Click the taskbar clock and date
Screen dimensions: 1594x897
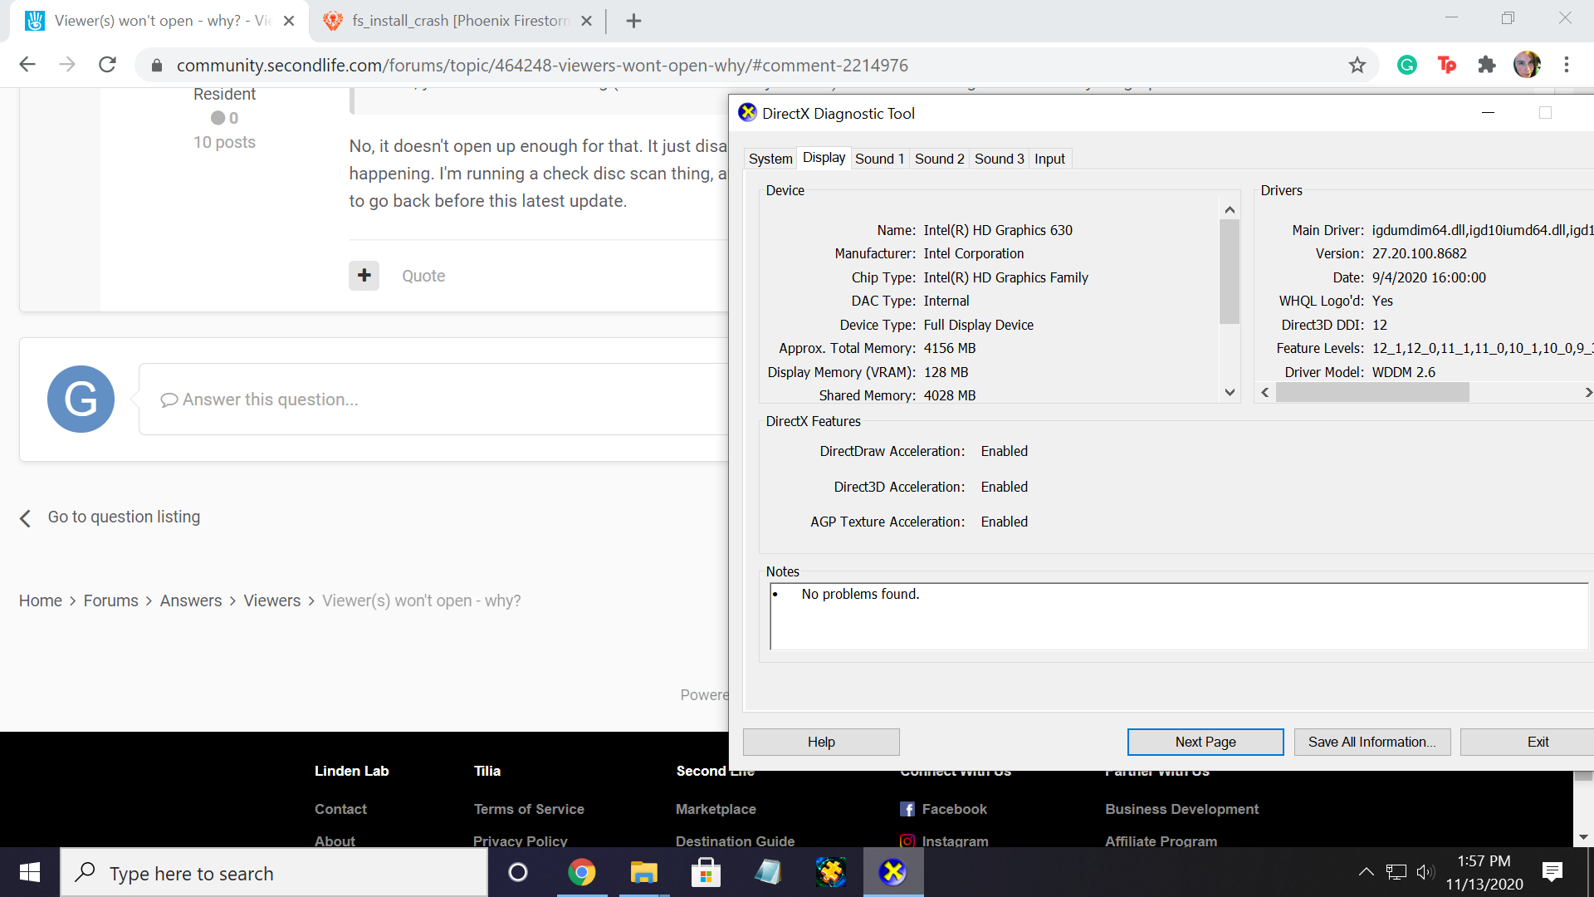click(x=1484, y=872)
